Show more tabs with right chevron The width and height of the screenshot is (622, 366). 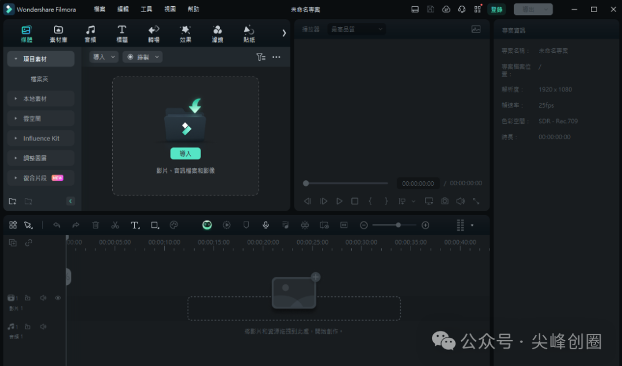[x=284, y=33]
